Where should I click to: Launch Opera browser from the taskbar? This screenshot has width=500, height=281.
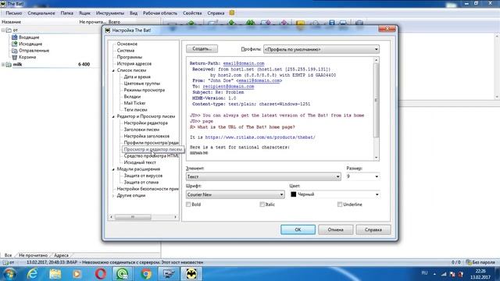pos(101,274)
